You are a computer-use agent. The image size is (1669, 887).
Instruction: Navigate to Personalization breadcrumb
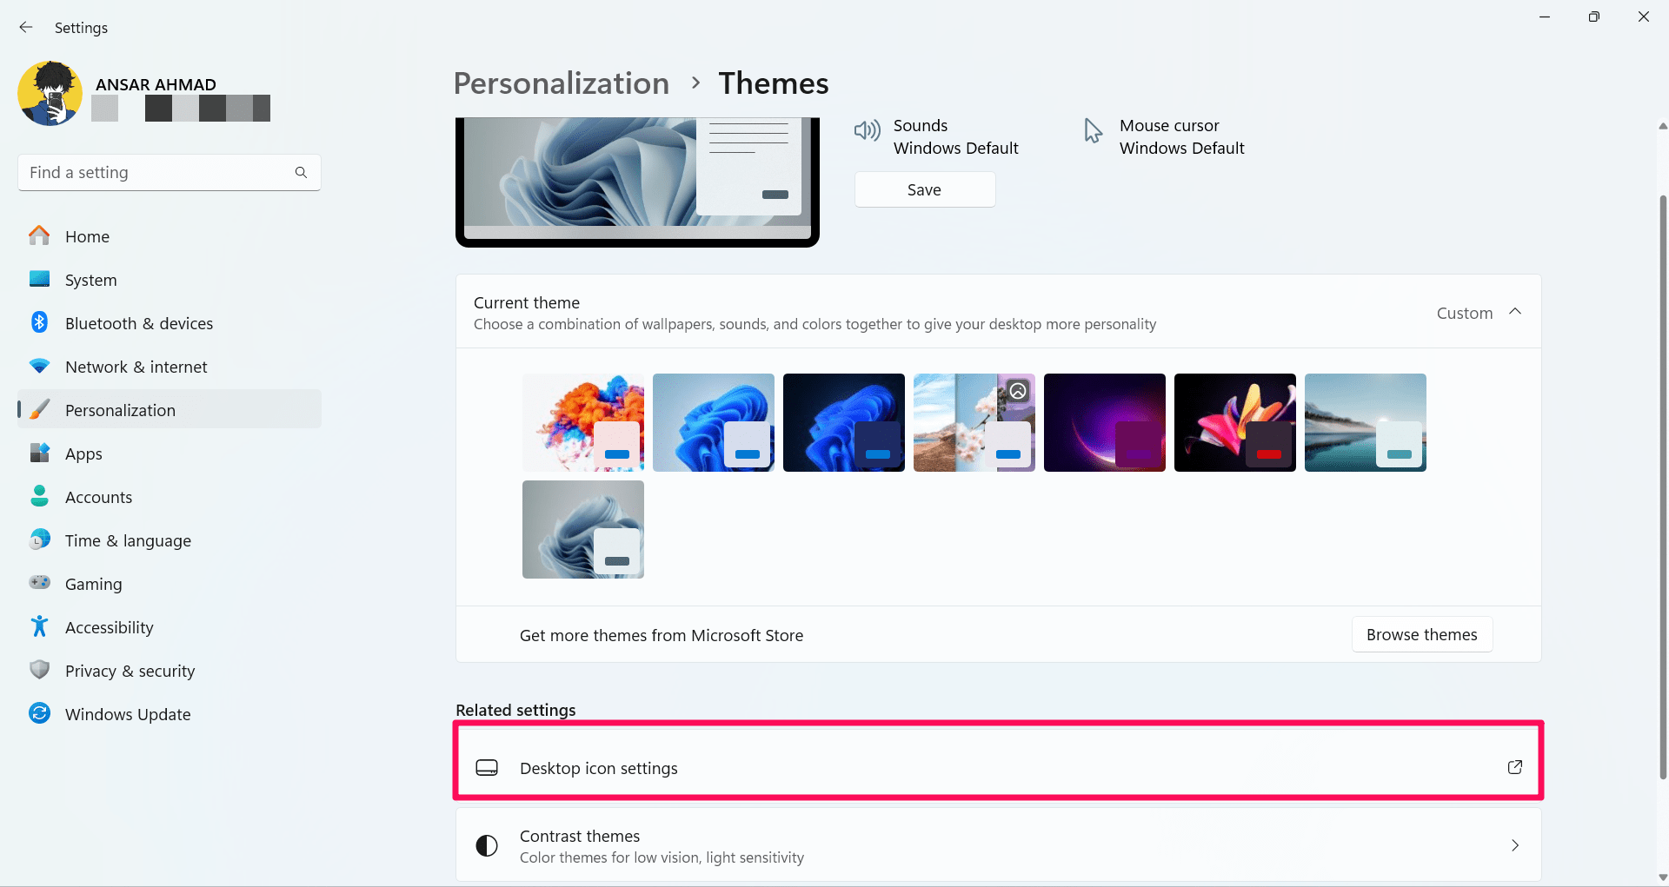click(562, 83)
